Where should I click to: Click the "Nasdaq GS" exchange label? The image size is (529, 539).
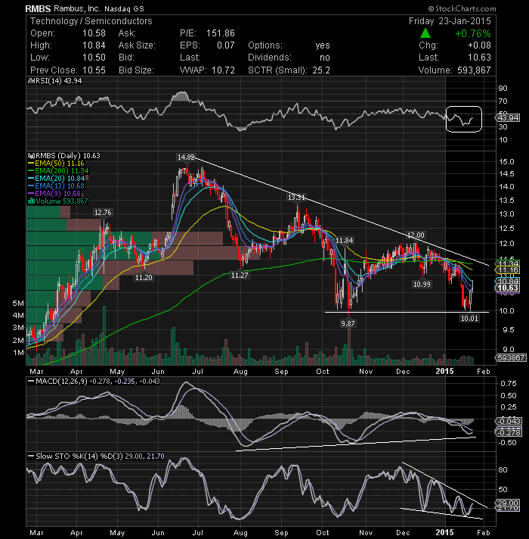tap(124, 9)
